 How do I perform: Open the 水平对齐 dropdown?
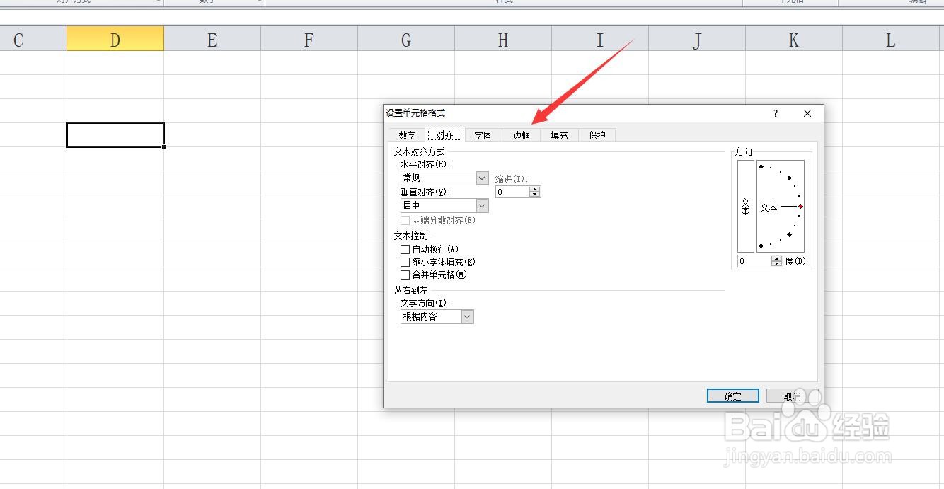[482, 178]
